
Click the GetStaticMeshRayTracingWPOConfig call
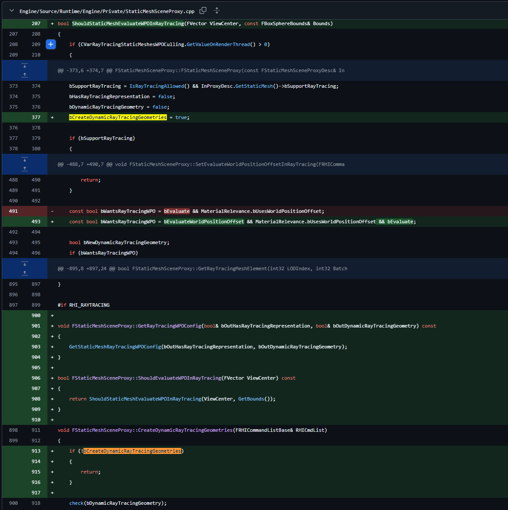(115, 347)
